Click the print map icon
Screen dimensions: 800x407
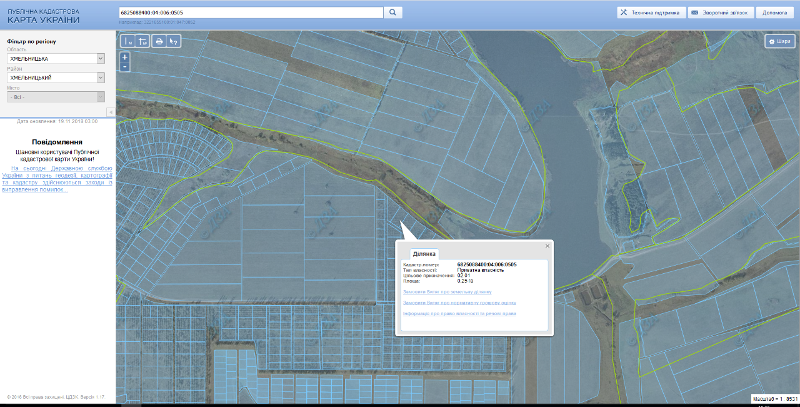coord(159,41)
